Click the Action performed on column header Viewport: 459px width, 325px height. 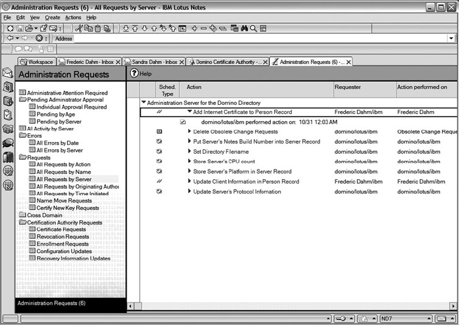pos(427,90)
